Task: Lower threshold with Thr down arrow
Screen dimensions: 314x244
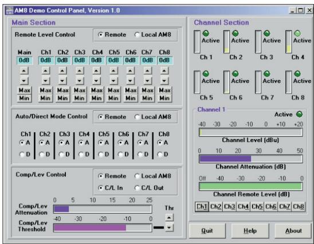Action: click(x=170, y=227)
